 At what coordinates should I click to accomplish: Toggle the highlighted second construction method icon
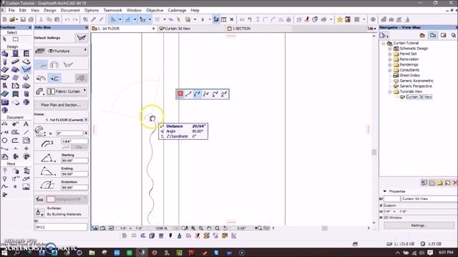[x=54, y=78]
